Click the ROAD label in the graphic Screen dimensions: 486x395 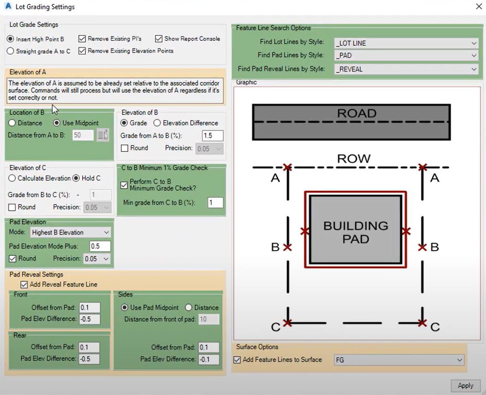[x=357, y=113]
